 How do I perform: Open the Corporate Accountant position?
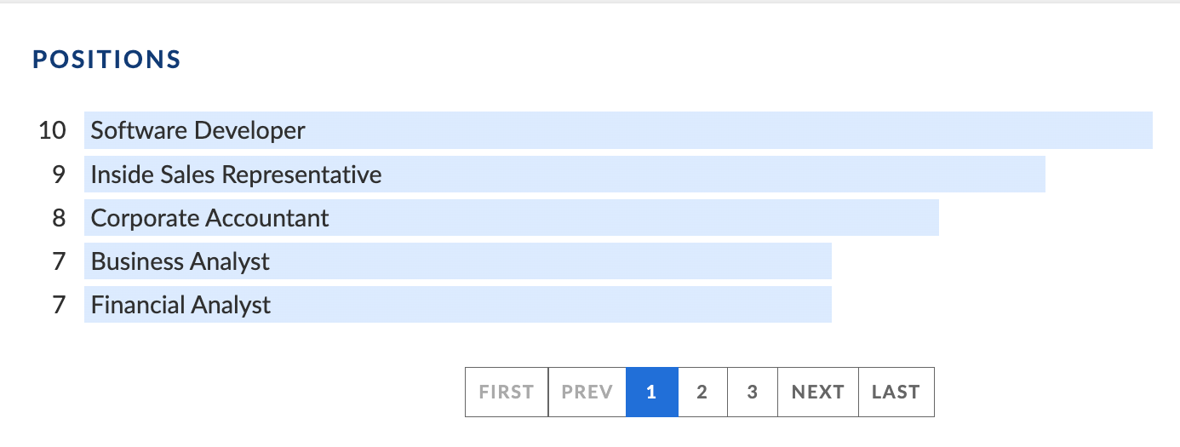point(209,218)
